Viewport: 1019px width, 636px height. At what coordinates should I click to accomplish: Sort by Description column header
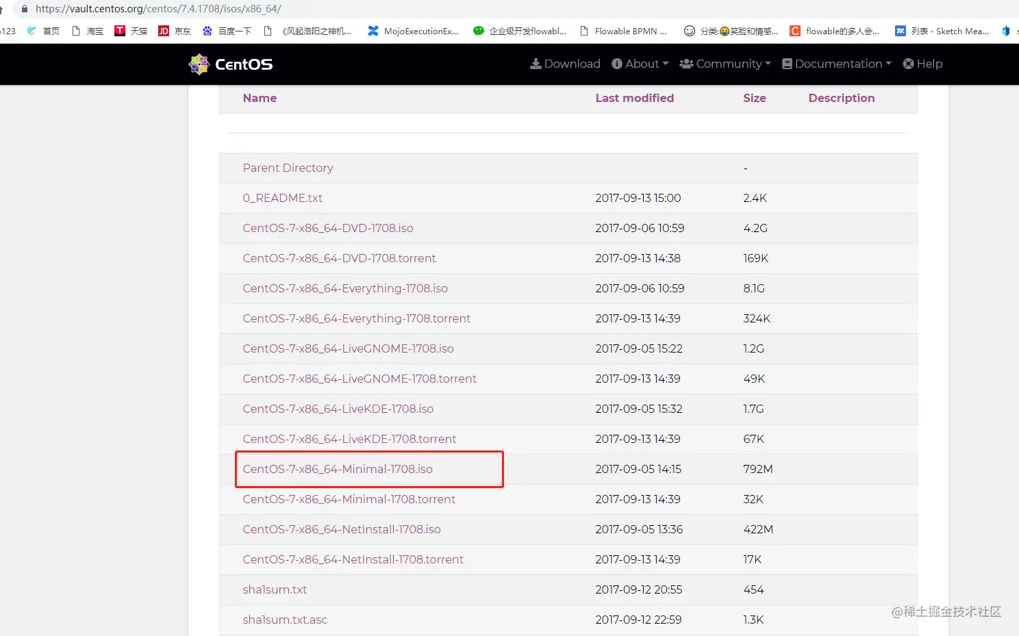[x=842, y=98]
